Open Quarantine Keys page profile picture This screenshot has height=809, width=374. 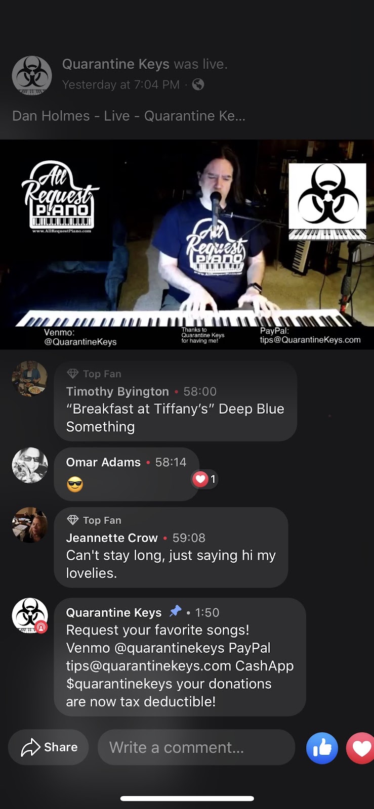click(32, 75)
